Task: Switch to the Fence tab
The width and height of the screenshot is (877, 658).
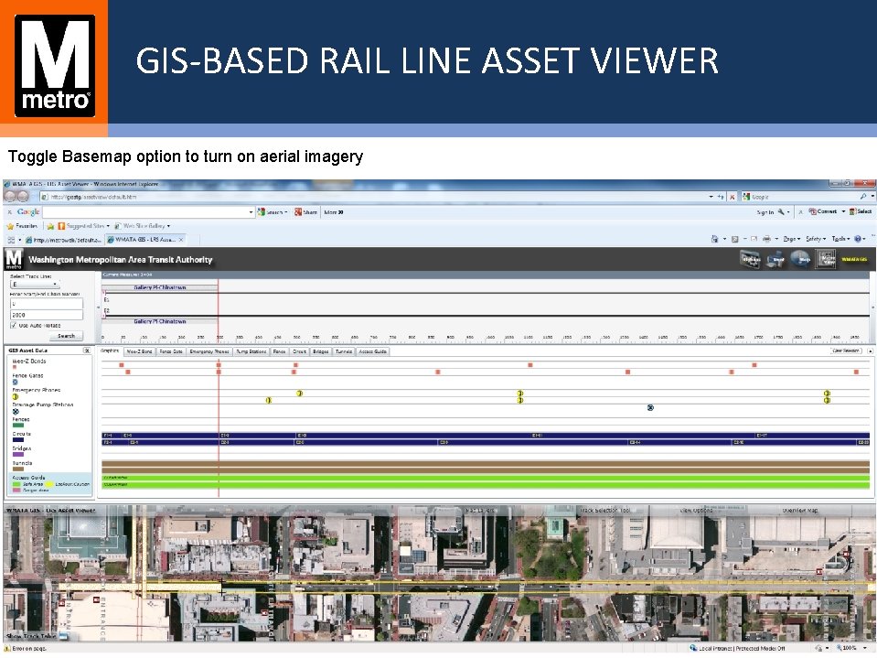Action: (279, 351)
